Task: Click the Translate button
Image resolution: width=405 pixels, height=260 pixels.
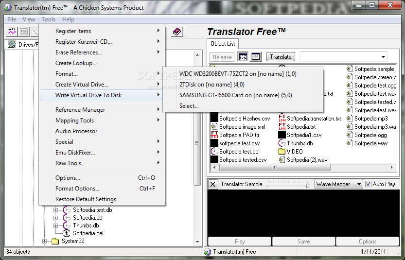Action: [281, 57]
